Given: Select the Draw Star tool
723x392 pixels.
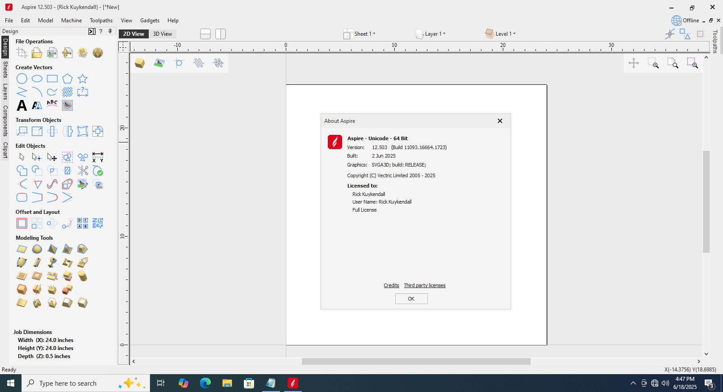Looking at the screenshot, I should pos(82,79).
